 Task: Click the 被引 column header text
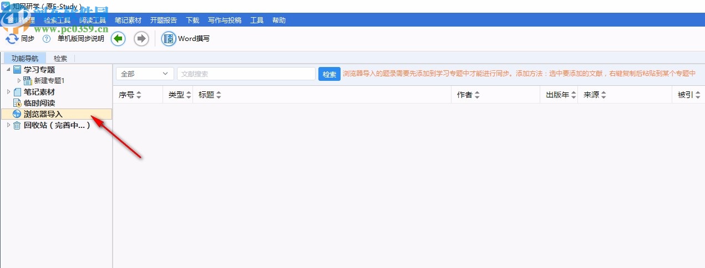click(686, 95)
